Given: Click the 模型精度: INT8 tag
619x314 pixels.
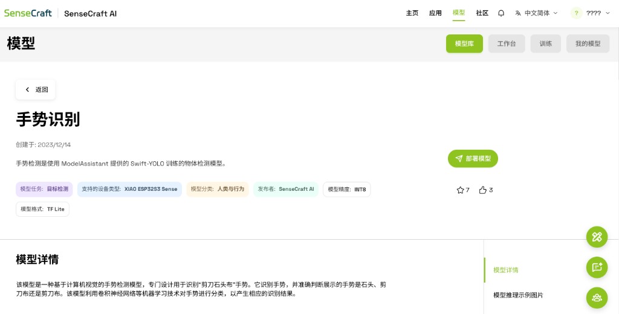Looking at the screenshot, I should tap(346, 190).
